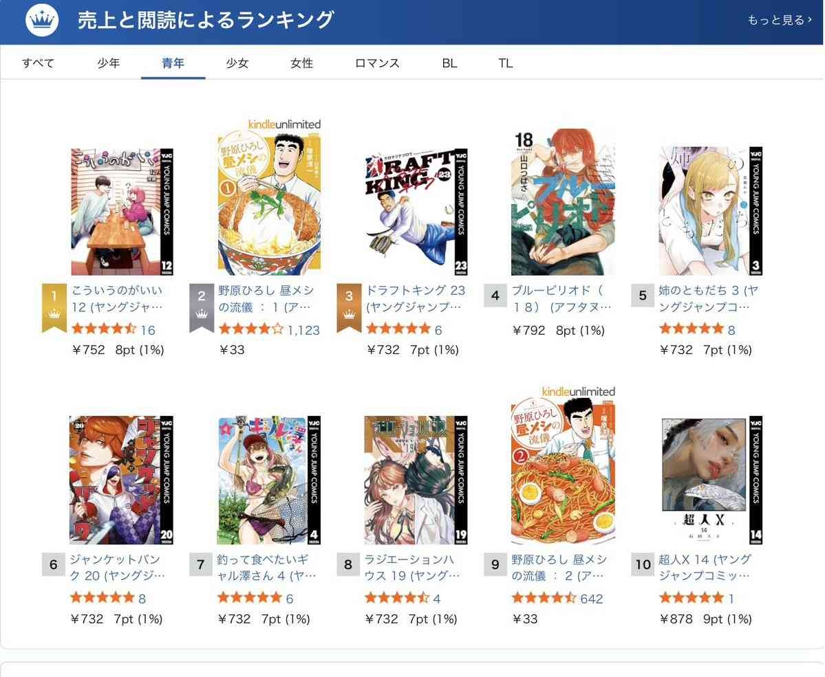Click the bronze rank 3 ribbon badge
The height and width of the screenshot is (677, 825).
pos(349,308)
